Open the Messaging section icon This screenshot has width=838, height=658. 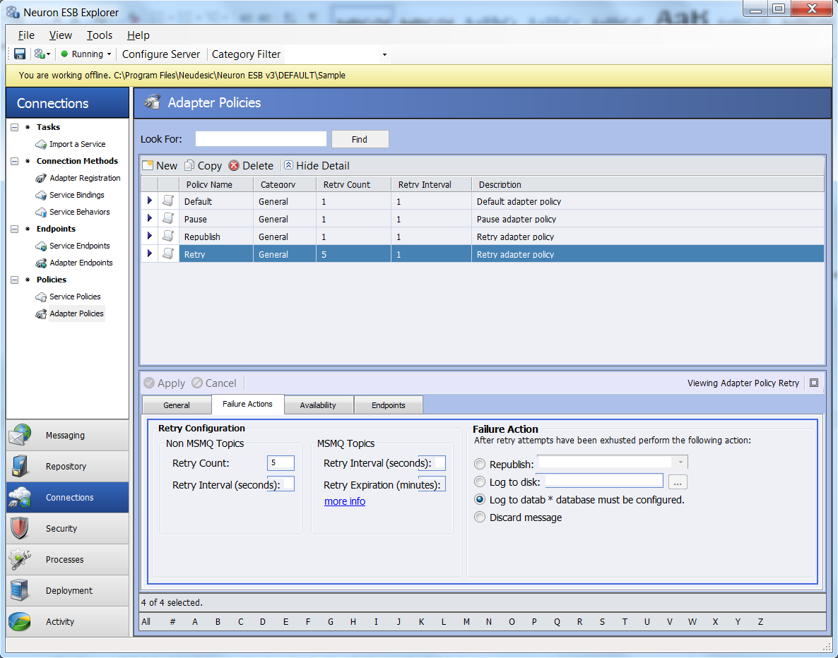pyautogui.click(x=18, y=435)
